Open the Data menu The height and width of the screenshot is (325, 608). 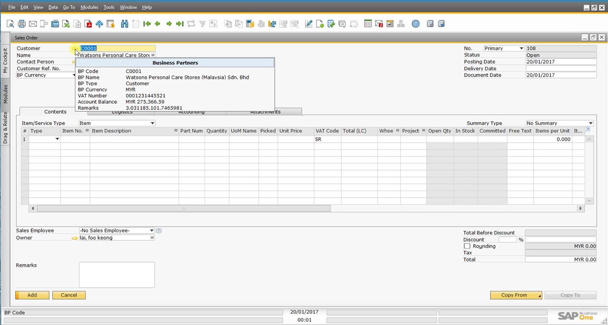53,7
